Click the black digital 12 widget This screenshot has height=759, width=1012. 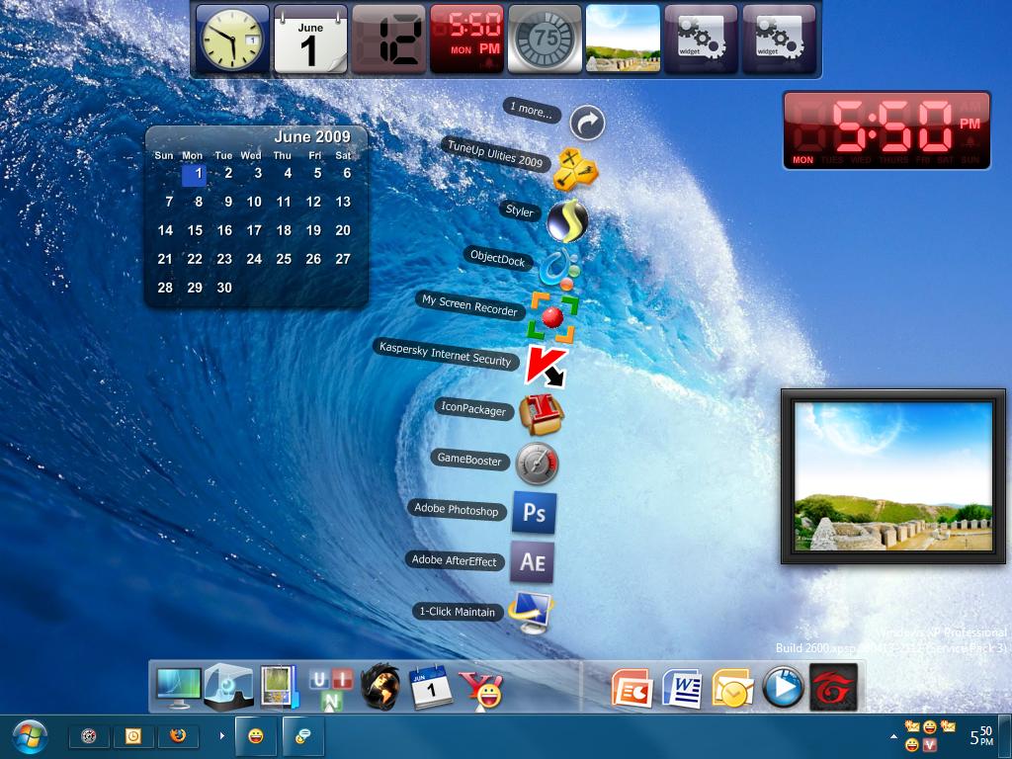(388, 40)
